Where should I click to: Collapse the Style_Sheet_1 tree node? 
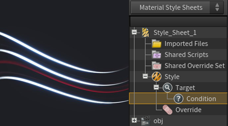[134, 32]
